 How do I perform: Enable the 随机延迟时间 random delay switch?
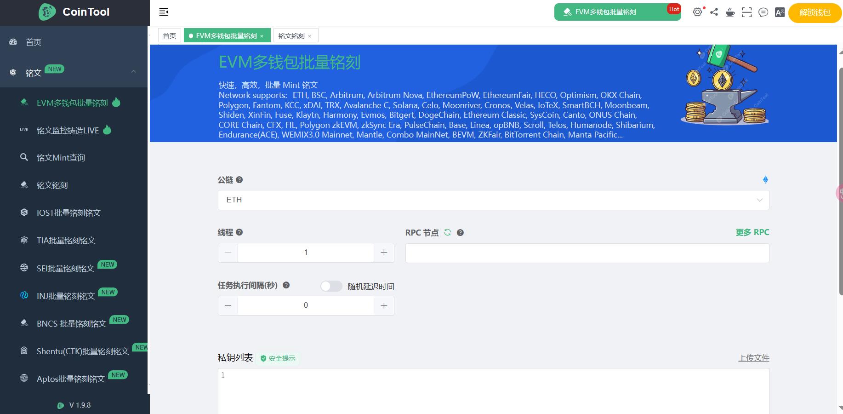tap(331, 286)
